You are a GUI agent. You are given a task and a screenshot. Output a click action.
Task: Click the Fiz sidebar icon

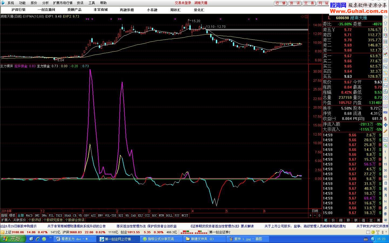click(385, 85)
